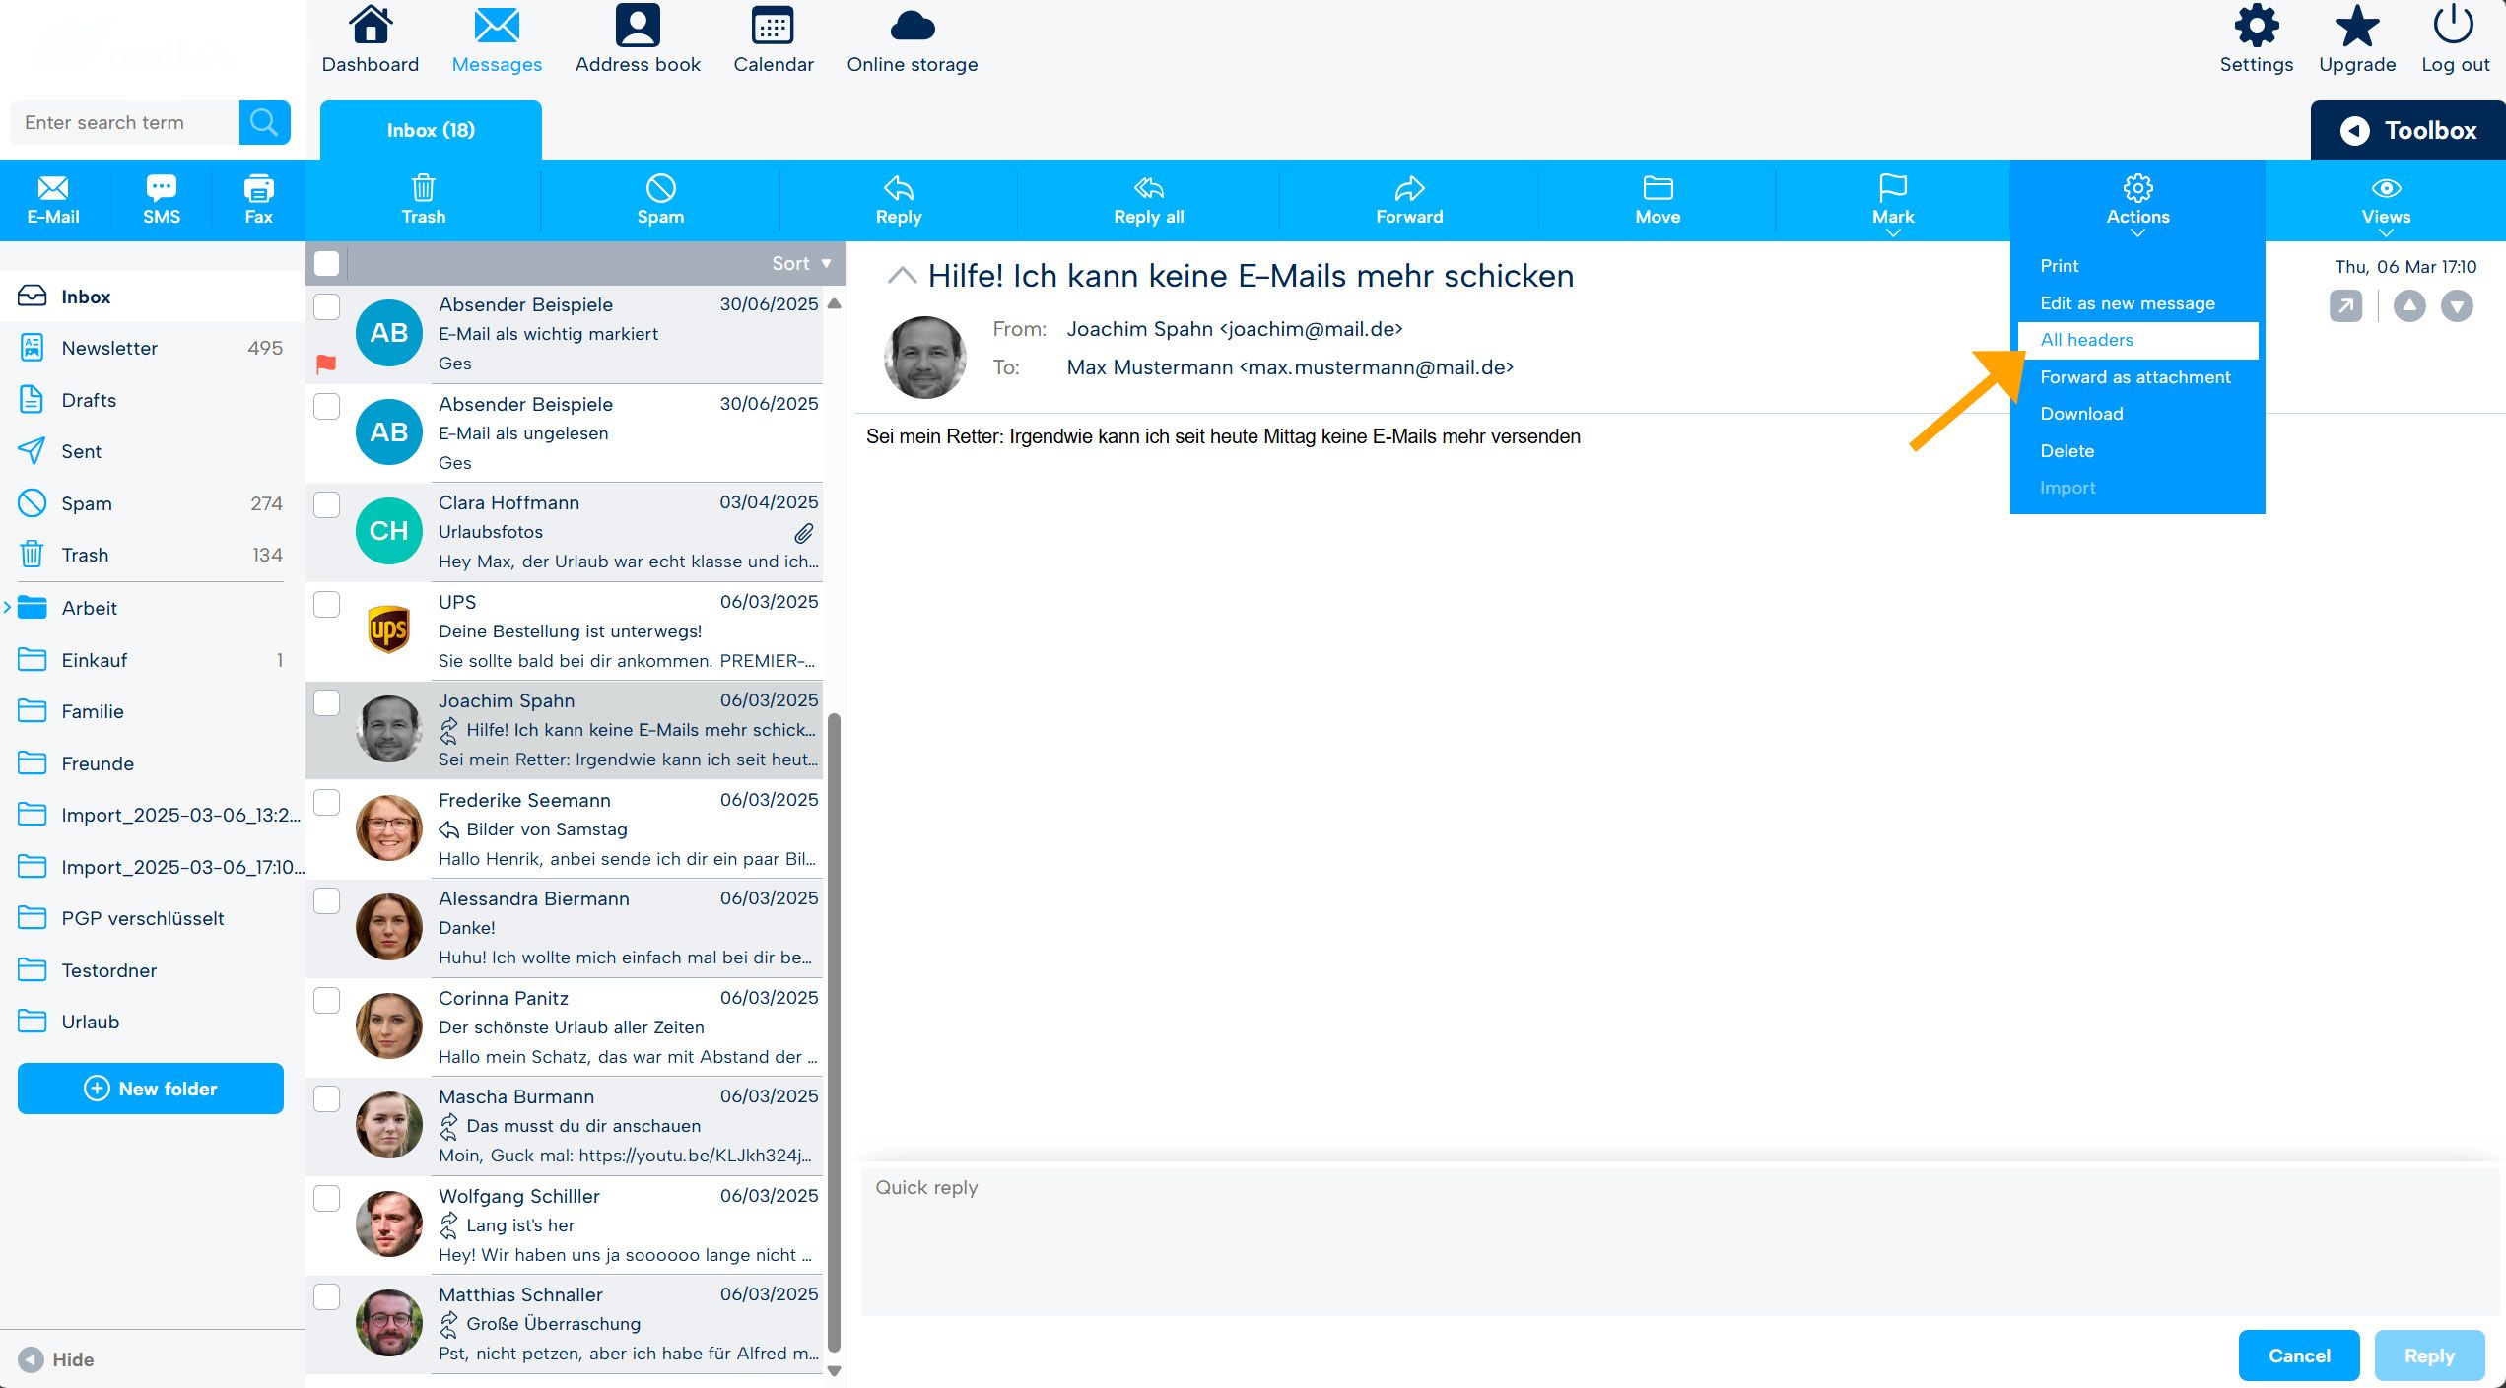Click Cancel under quick reply
The width and height of the screenshot is (2506, 1388).
coord(2299,1355)
